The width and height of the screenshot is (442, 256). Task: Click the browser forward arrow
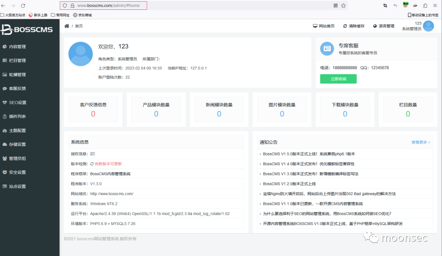pos(13,6)
